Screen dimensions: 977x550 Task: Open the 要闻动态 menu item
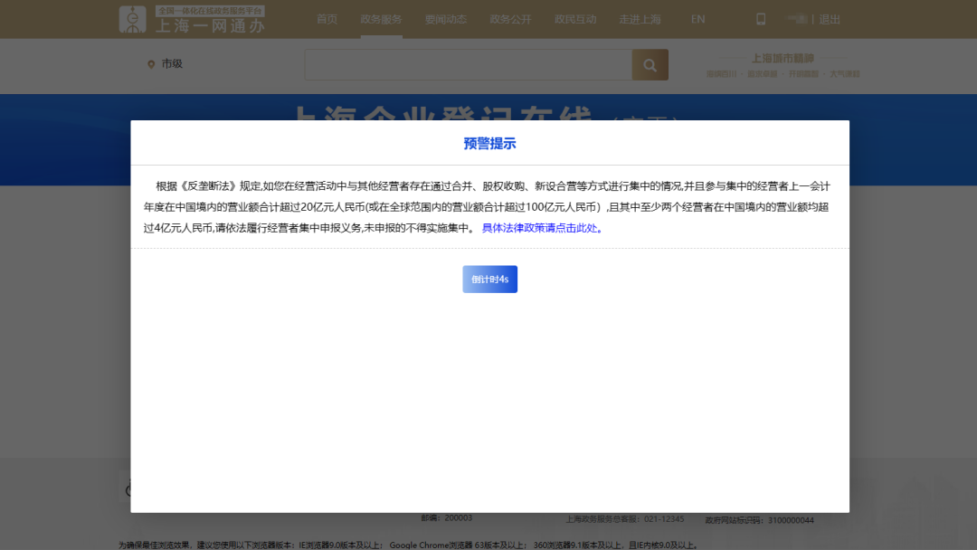coord(445,18)
